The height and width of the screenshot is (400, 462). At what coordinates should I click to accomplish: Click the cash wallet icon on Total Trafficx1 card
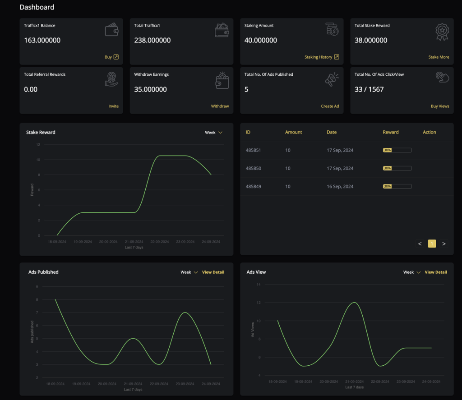click(x=222, y=30)
